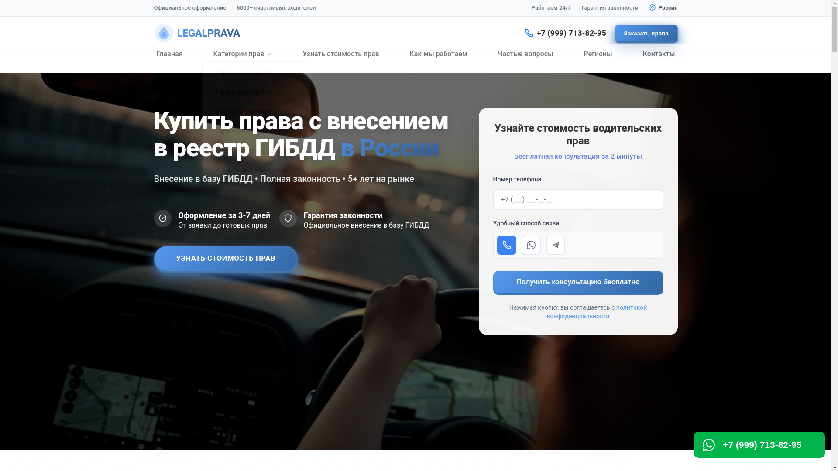Click header phone number +7 (999) 713-82-95
838x471 pixels.
[x=571, y=33]
